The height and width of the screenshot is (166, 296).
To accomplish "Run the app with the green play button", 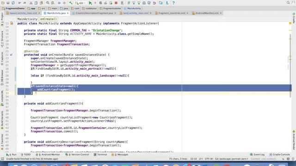I will point(90,3).
